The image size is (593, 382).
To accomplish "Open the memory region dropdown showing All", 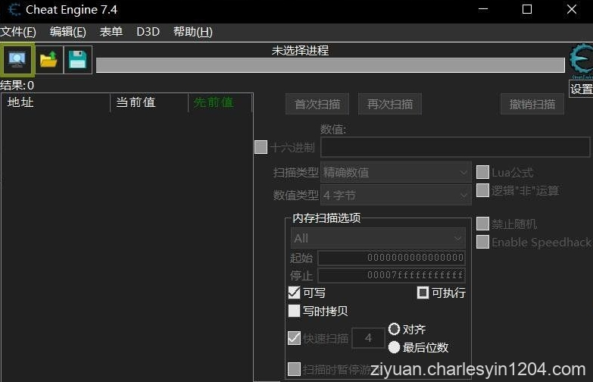I will click(378, 238).
